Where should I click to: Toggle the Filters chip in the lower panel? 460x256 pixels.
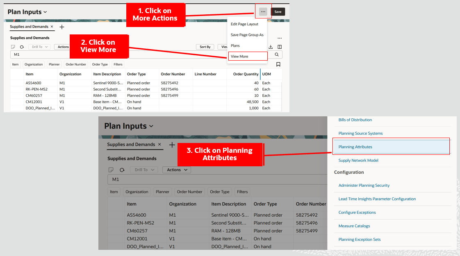point(242,191)
